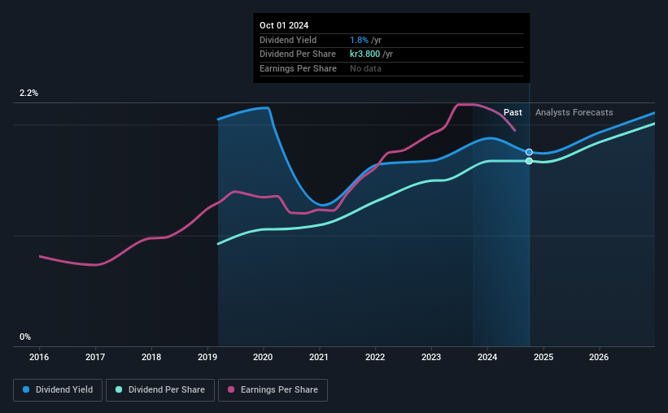668x413 pixels.
Task: Select the 2021 label on the x-axis
Action: (x=319, y=357)
